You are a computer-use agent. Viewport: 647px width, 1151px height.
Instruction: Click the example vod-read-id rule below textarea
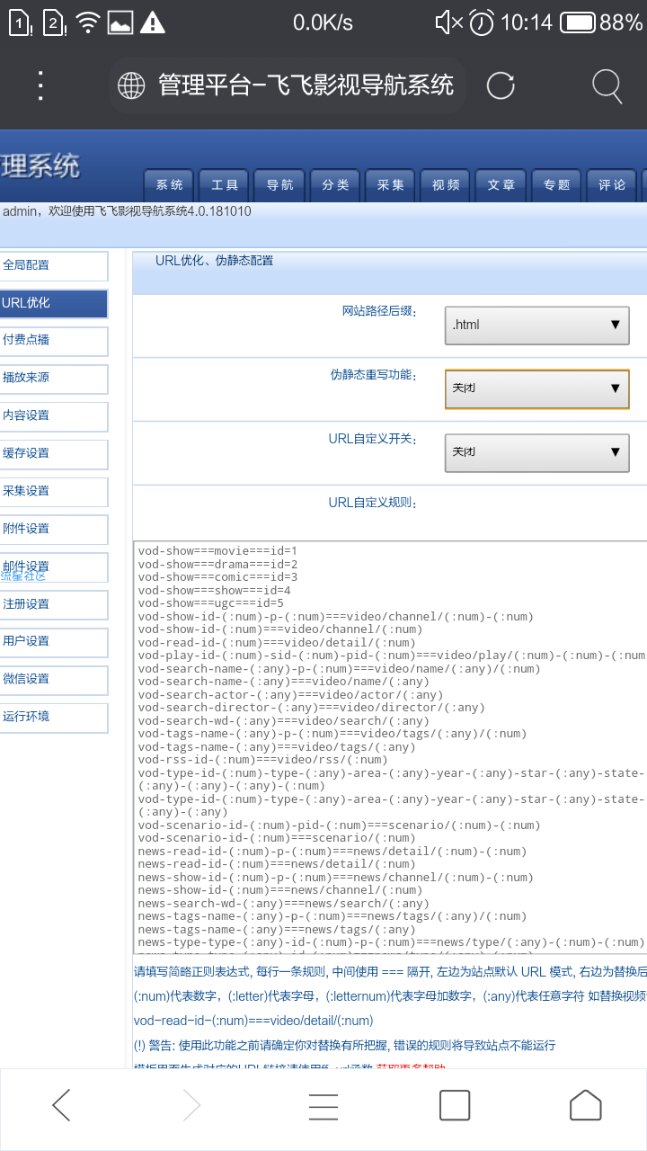[x=253, y=1021]
